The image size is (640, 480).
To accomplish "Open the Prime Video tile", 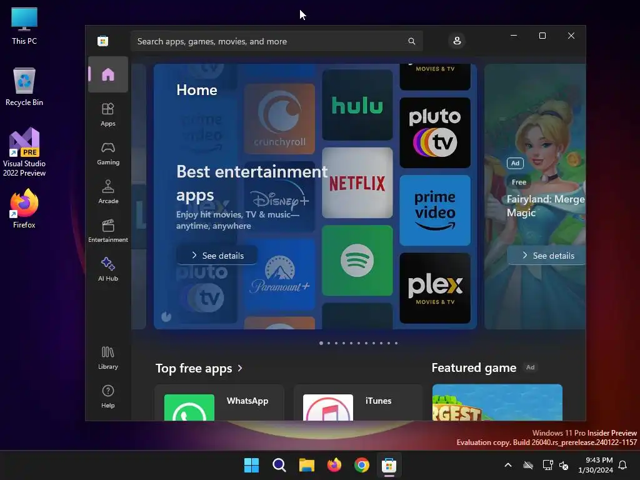I will coord(435,211).
